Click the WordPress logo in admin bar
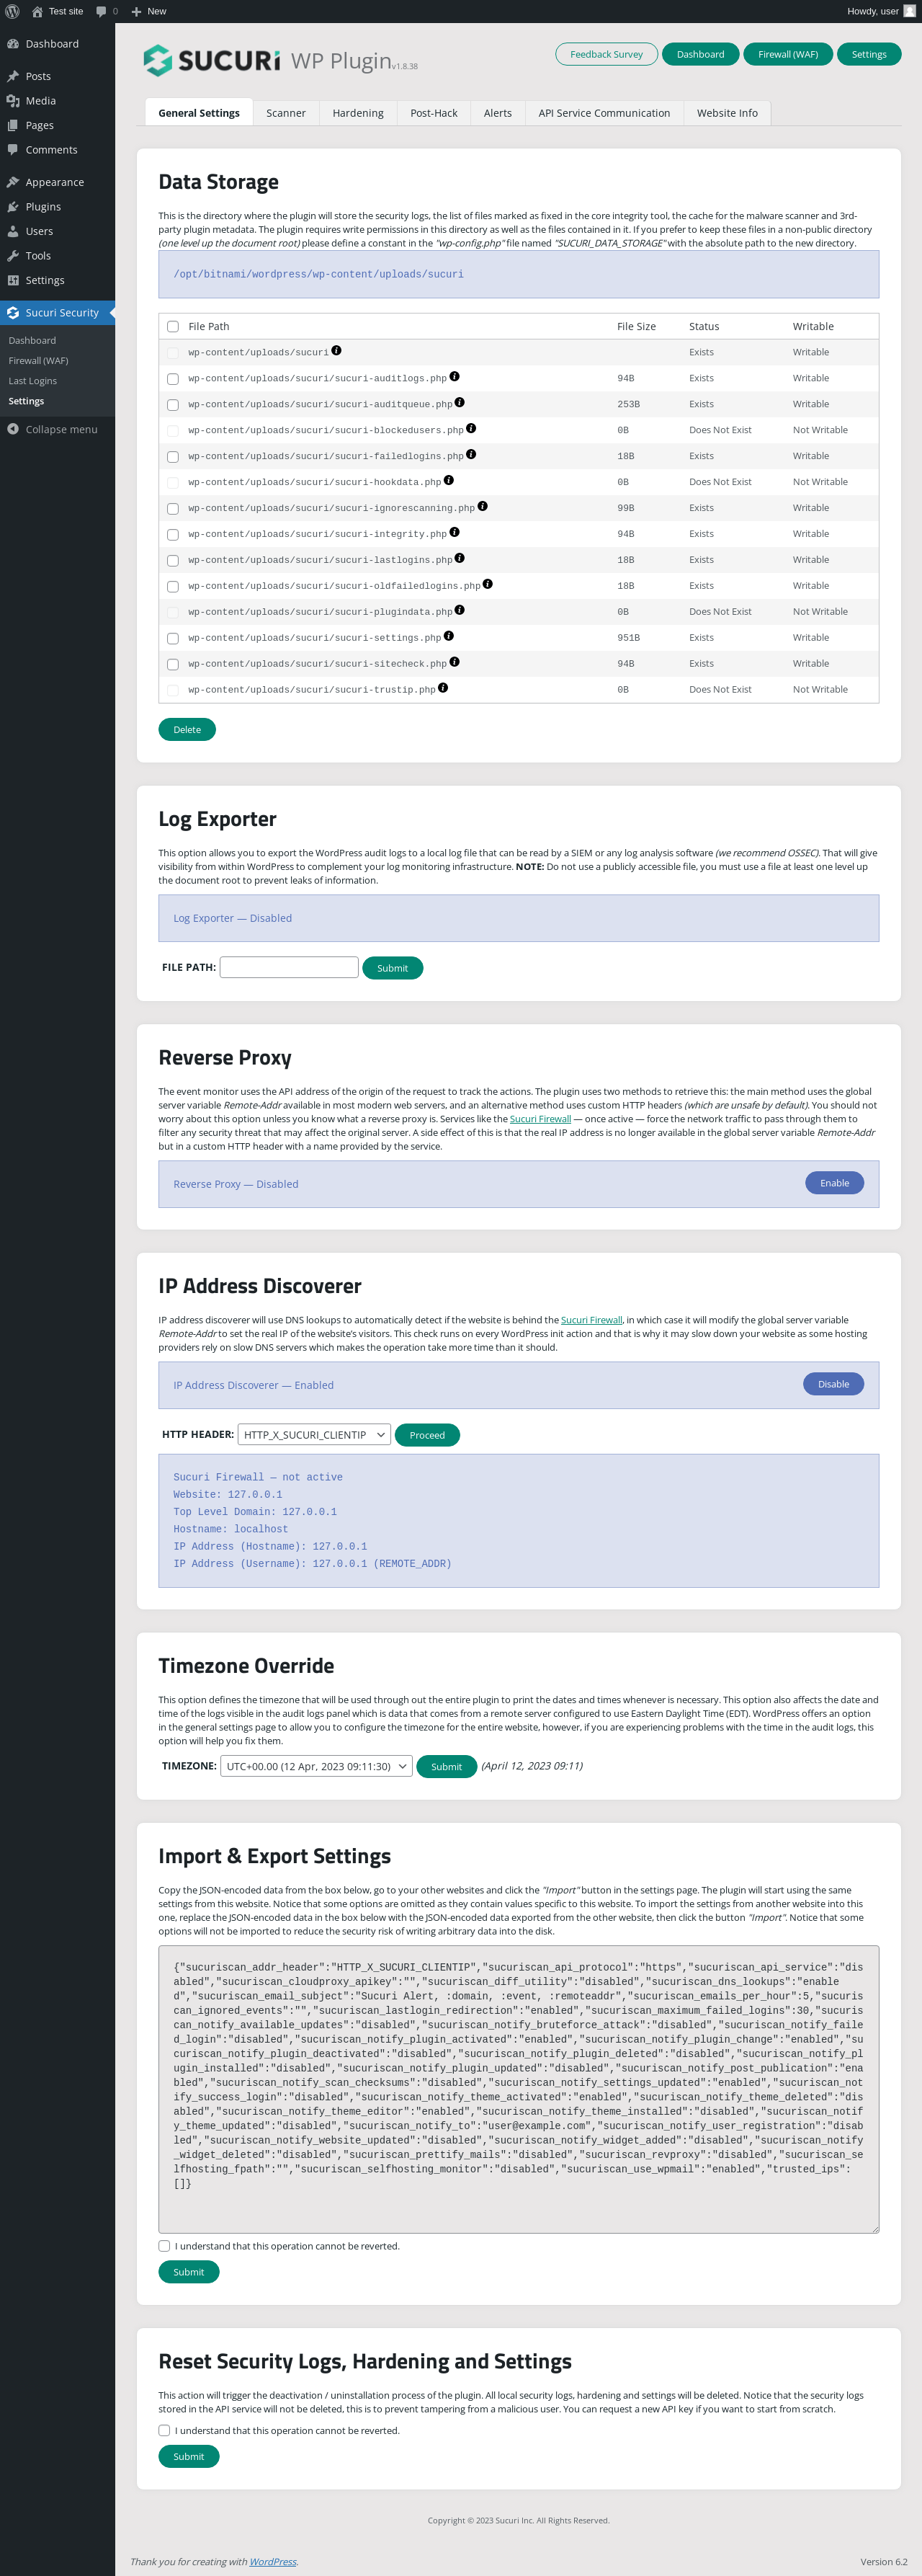The height and width of the screenshot is (2576, 922). pyautogui.click(x=12, y=11)
